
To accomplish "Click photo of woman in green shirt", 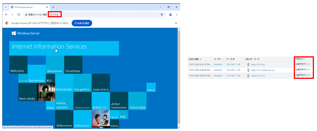I will 46,92.
